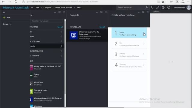
Task: Open portal settings gear icon
Action: (x=163, y=7)
